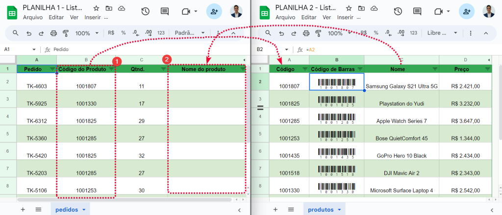Open more number formats 123 in PLANILHA 2
This screenshot has width=502, height=215.
(x=414, y=33)
